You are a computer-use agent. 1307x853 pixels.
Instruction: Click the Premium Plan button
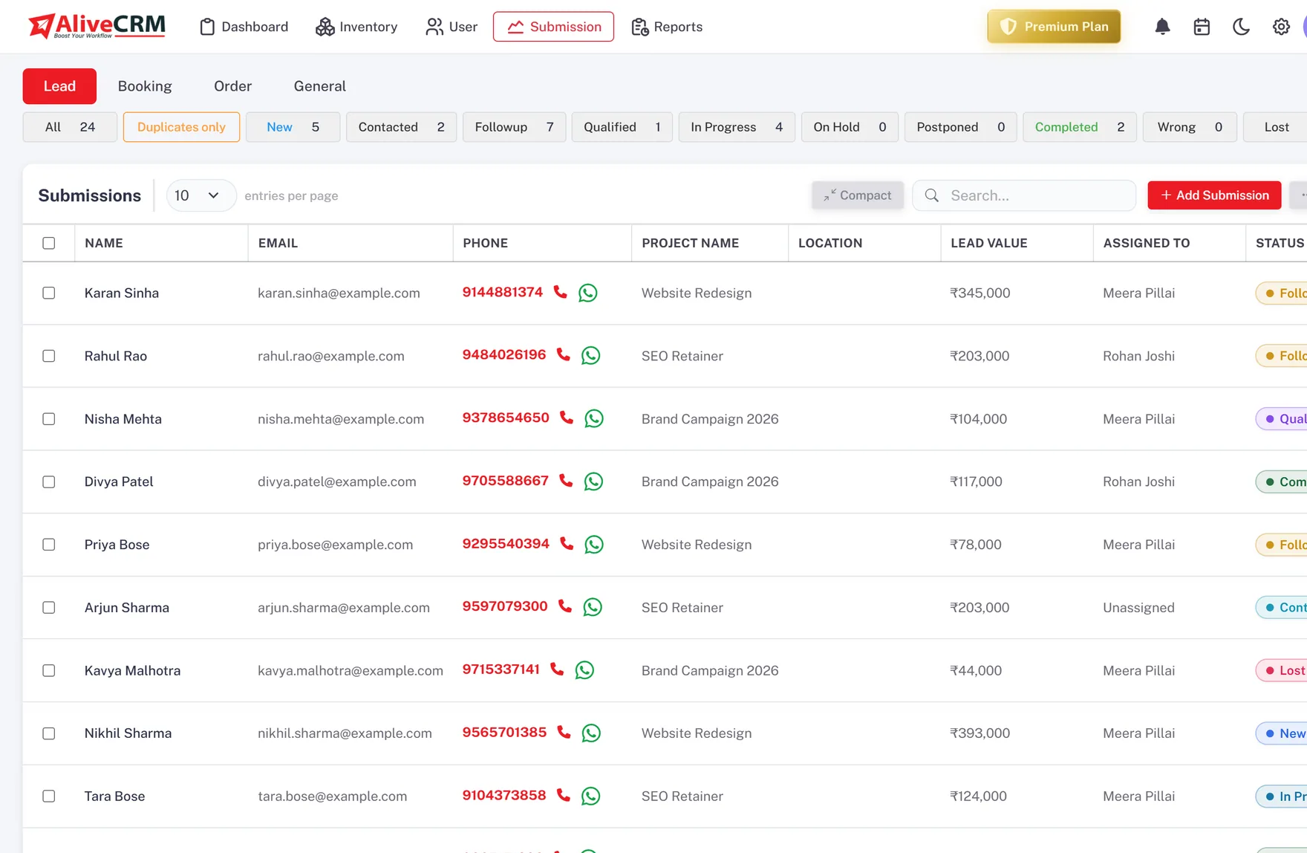coord(1054,27)
